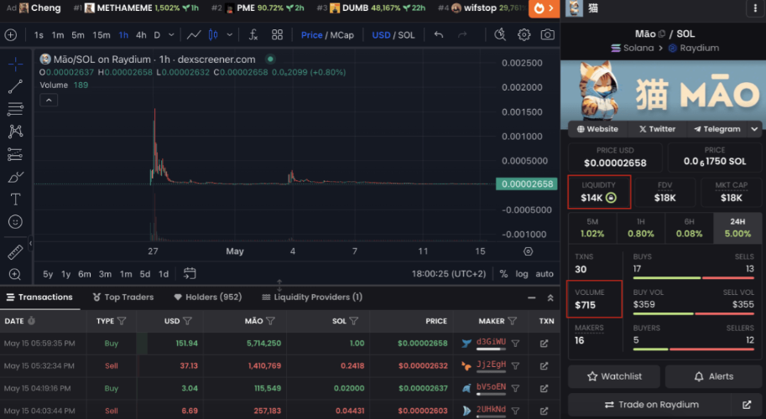This screenshot has height=419, width=766.
Task: Take a chart snapshot with camera icon
Action: click(x=547, y=35)
